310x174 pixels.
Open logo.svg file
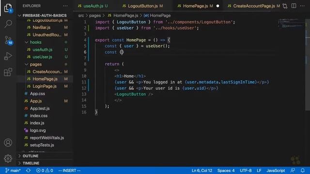point(38,130)
